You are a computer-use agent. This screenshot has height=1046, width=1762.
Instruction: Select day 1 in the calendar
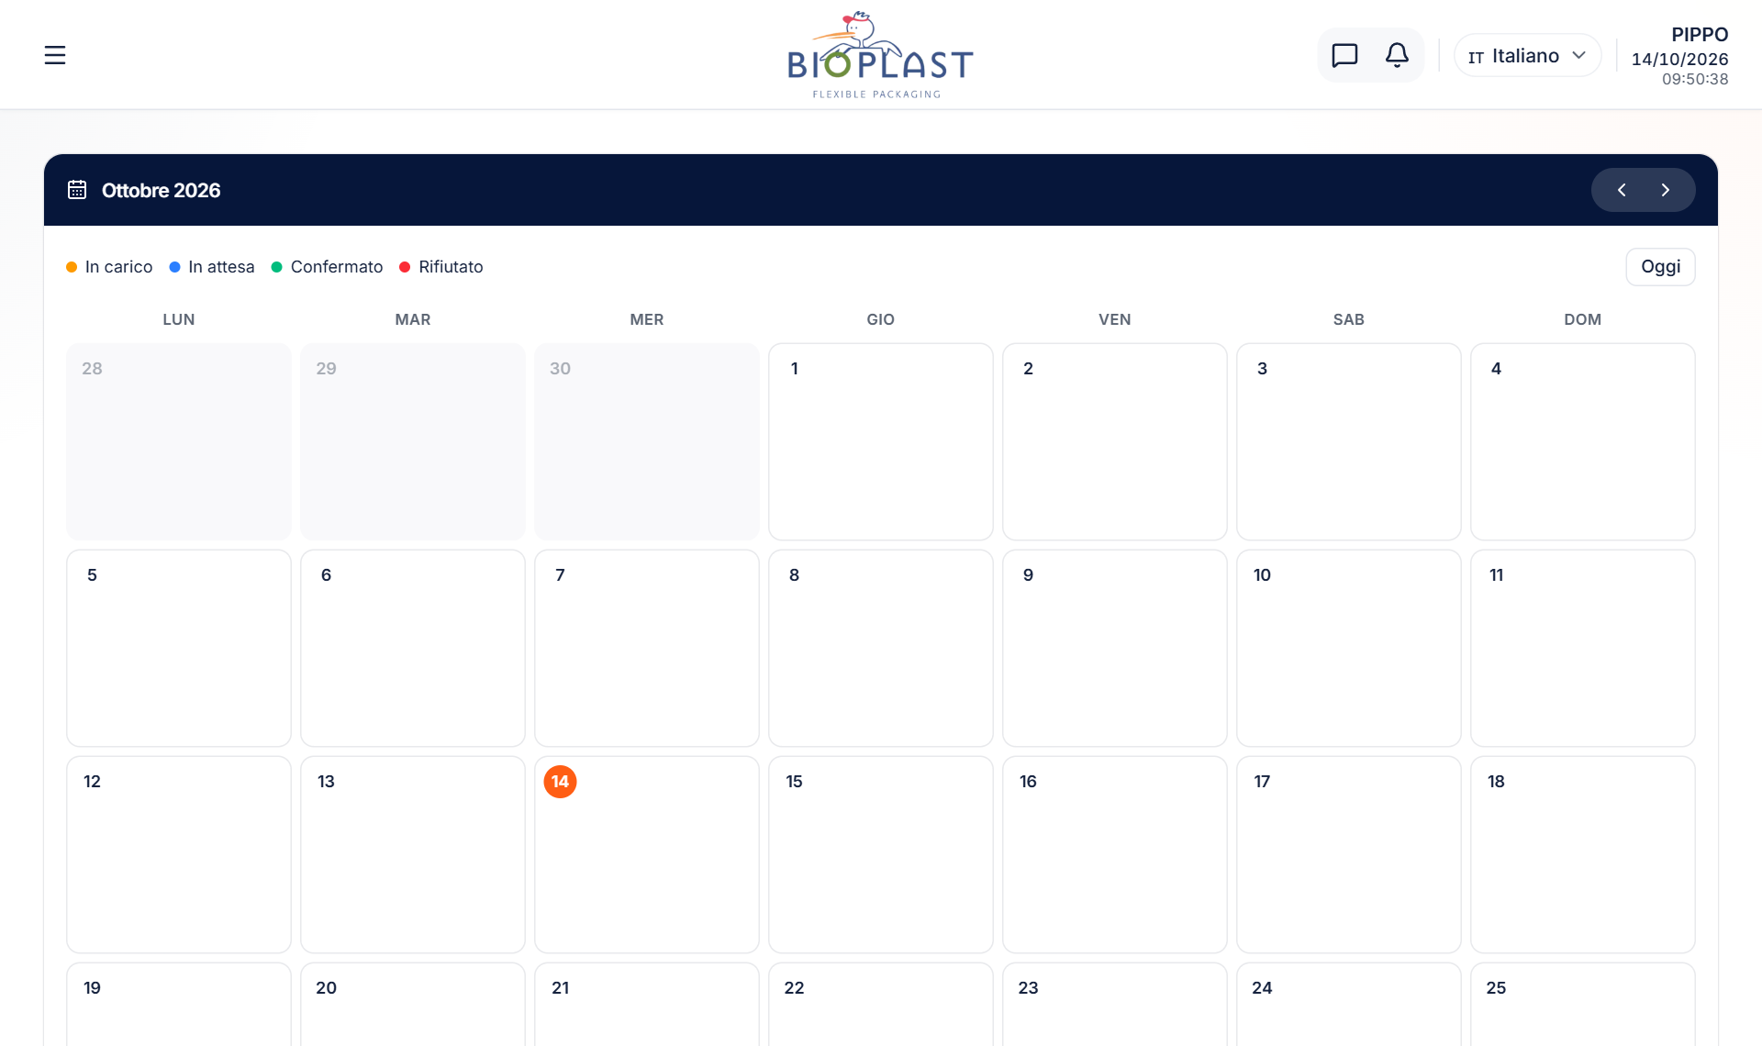[x=881, y=441]
